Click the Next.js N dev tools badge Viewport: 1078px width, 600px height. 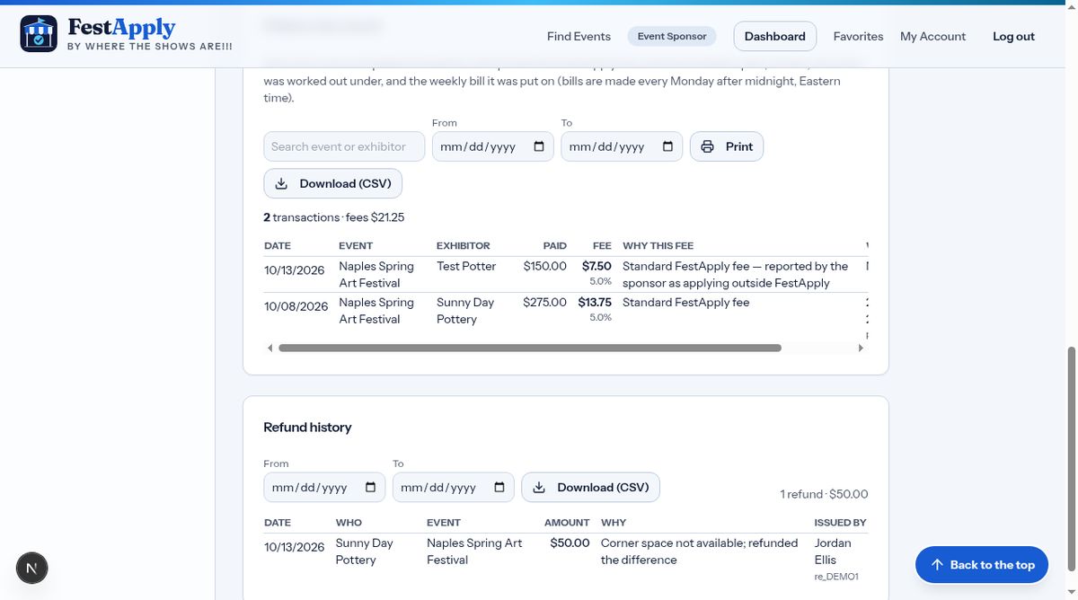tap(32, 568)
